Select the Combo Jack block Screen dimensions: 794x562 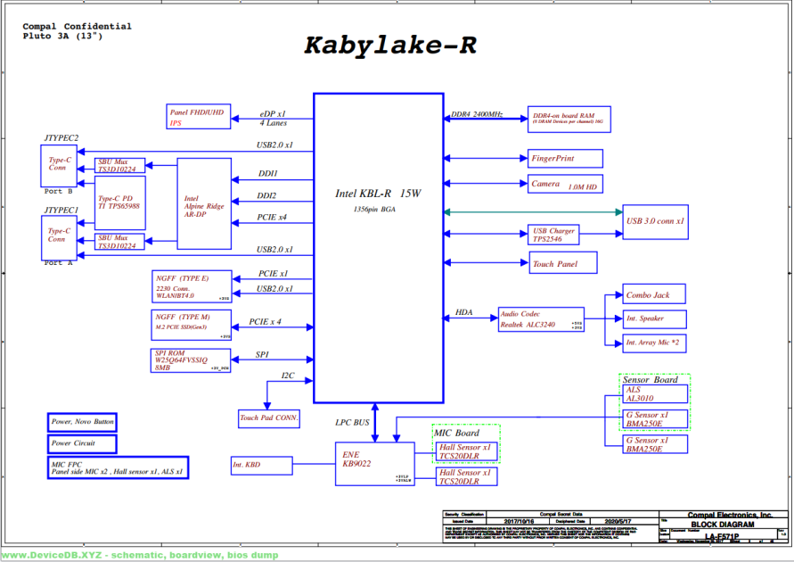(654, 293)
